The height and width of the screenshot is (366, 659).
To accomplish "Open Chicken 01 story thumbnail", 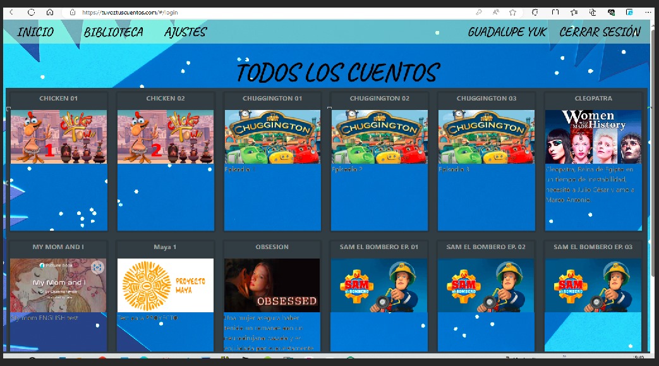I will 58,137.
